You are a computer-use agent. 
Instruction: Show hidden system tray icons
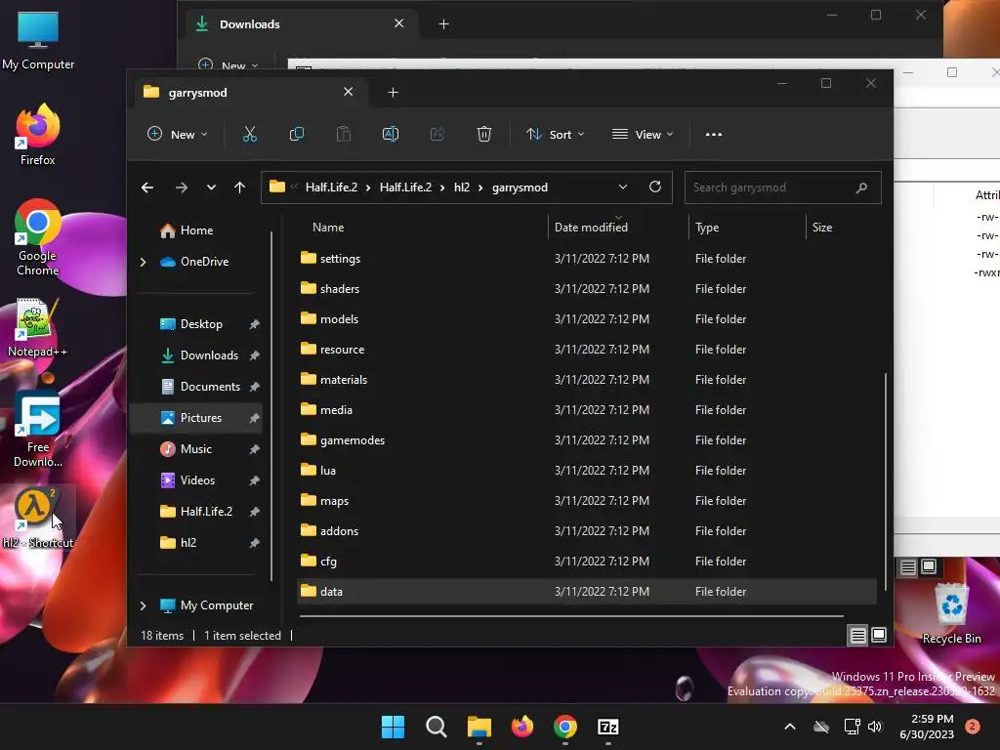coord(789,727)
